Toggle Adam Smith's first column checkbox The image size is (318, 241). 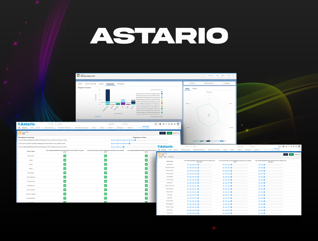click(x=65, y=156)
